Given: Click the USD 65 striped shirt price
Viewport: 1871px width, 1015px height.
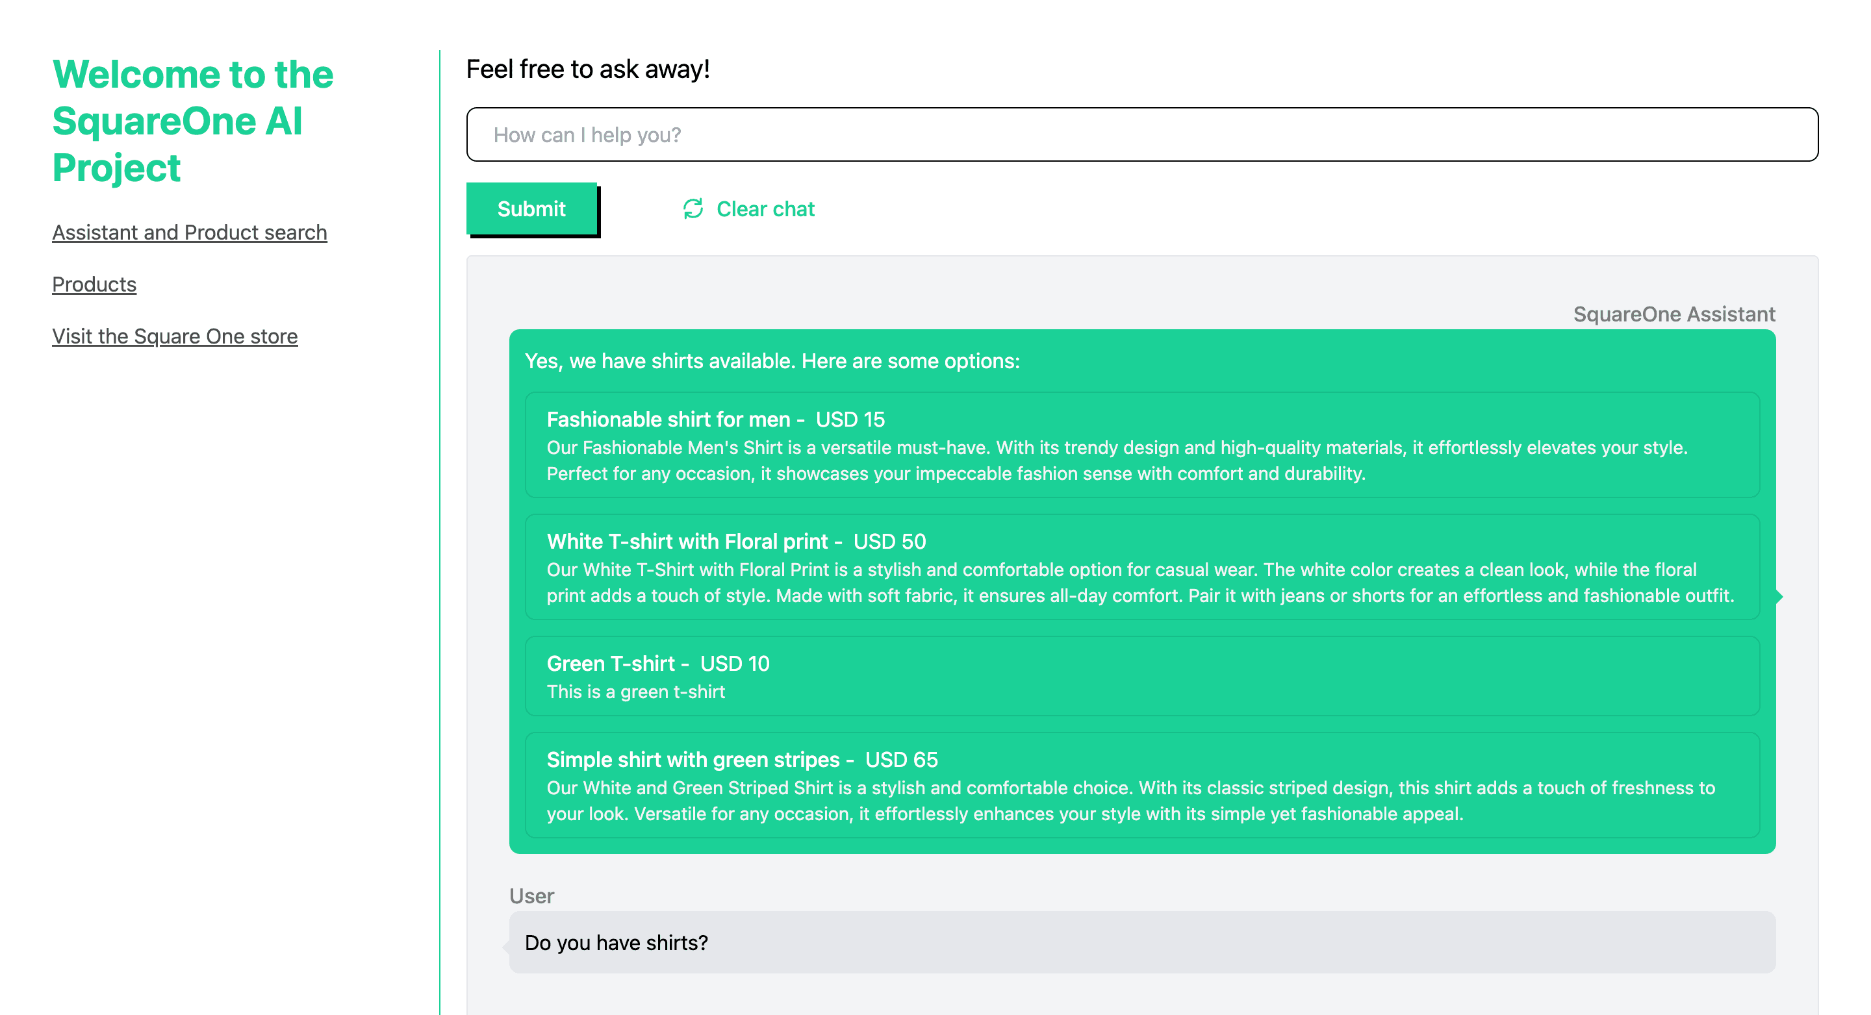Looking at the screenshot, I should (x=901, y=759).
